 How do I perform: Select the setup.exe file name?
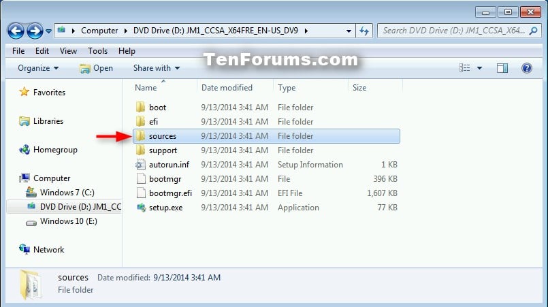[x=165, y=208]
